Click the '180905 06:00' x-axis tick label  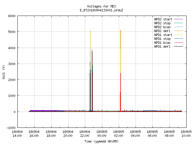(x=152, y=134)
